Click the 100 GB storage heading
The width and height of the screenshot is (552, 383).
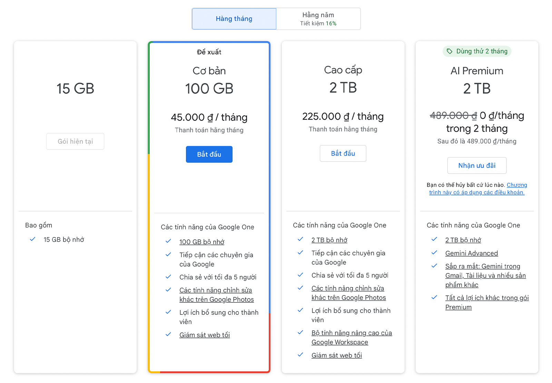(x=209, y=89)
